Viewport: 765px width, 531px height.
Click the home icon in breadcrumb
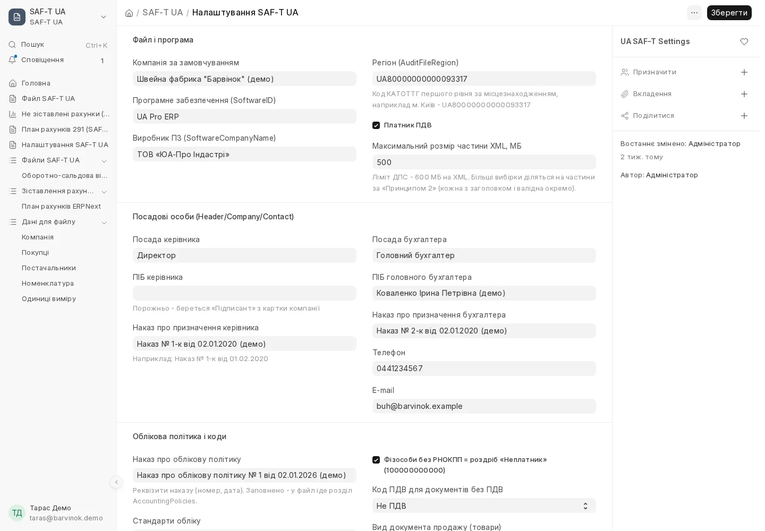click(129, 13)
